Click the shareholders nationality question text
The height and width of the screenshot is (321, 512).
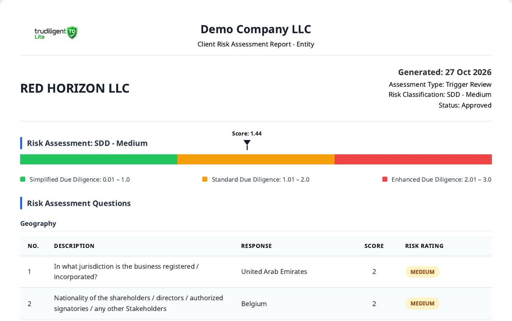pyautogui.click(x=139, y=303)
